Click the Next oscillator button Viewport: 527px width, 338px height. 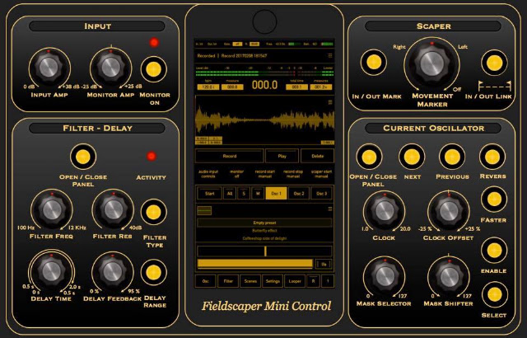tap(412, 157)
